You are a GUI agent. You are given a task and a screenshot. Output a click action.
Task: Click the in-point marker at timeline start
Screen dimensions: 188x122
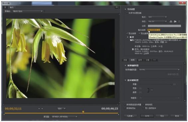[4, 114]
